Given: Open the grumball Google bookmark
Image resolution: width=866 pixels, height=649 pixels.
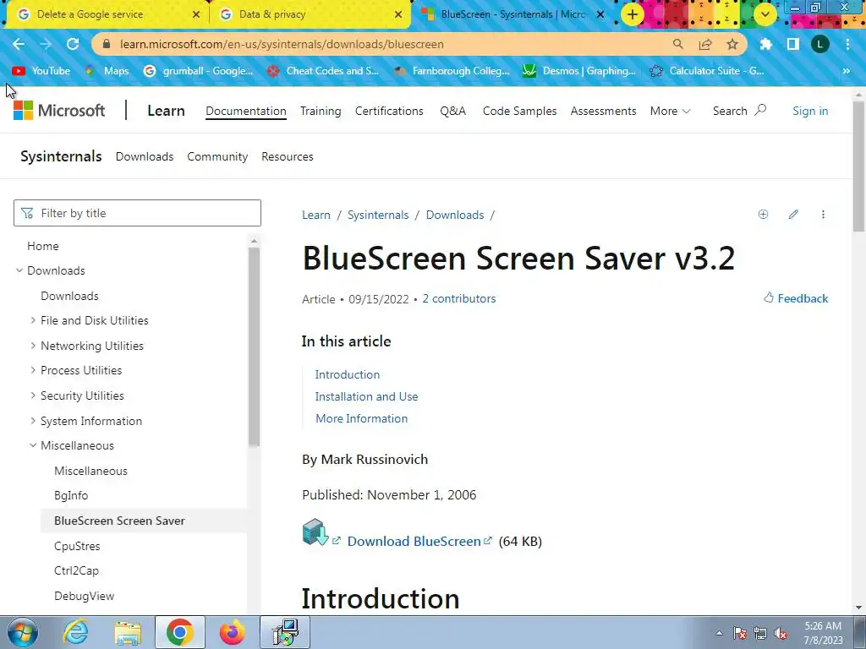Looking at the screenshot, I should [198, 71].
